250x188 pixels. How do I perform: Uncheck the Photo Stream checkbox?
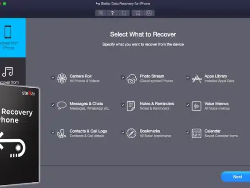(x=123, y=77)
